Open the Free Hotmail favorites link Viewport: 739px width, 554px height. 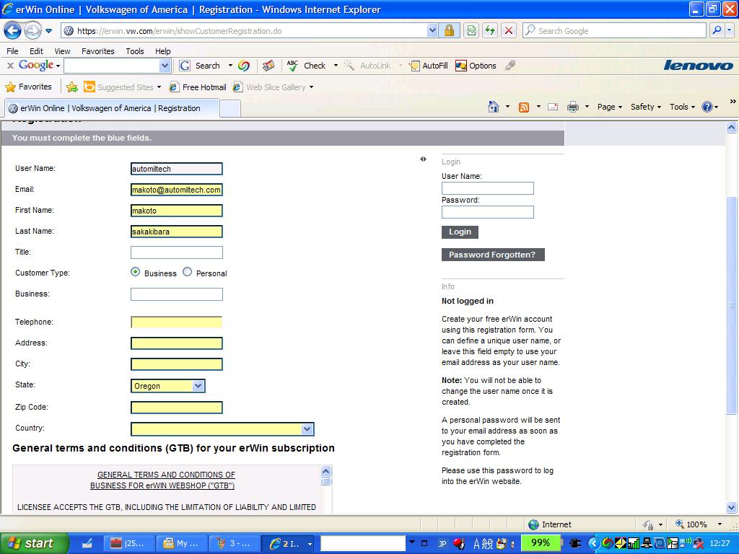pos(198,87)
